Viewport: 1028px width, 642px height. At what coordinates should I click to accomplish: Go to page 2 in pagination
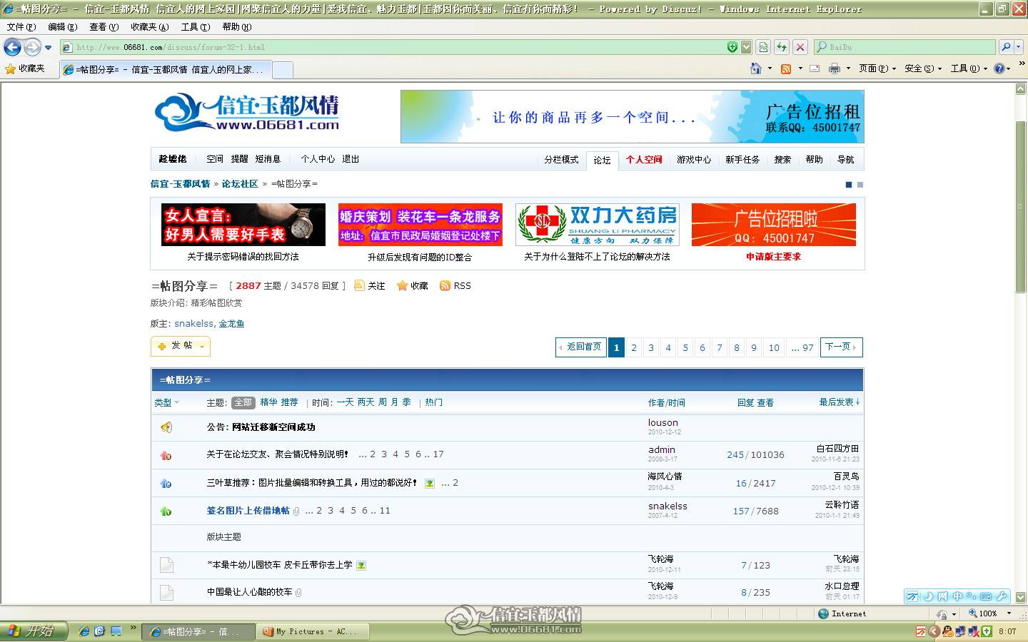pos(634,347)
